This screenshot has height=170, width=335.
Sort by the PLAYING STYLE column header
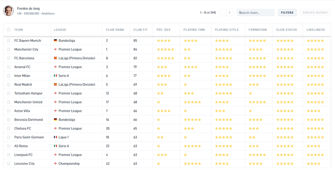[227, 29]
